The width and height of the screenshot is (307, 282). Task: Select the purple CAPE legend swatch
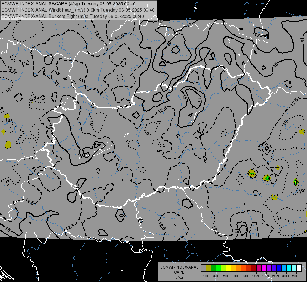coord(269,268)
